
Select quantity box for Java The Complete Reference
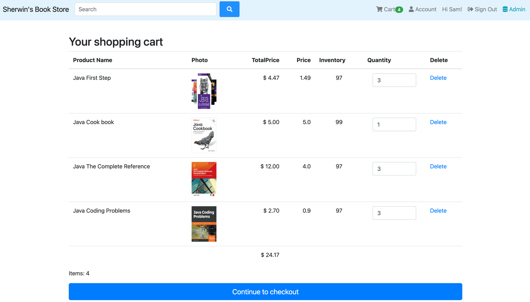(x=394, y=169)
